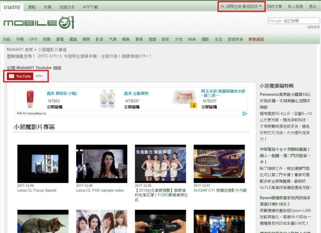This screenshot has width=321, height=233.
Task: Click the SUGAR C11 相簿回憶影片示範 title
Action: pyautogui.click(x=220, y=190)
